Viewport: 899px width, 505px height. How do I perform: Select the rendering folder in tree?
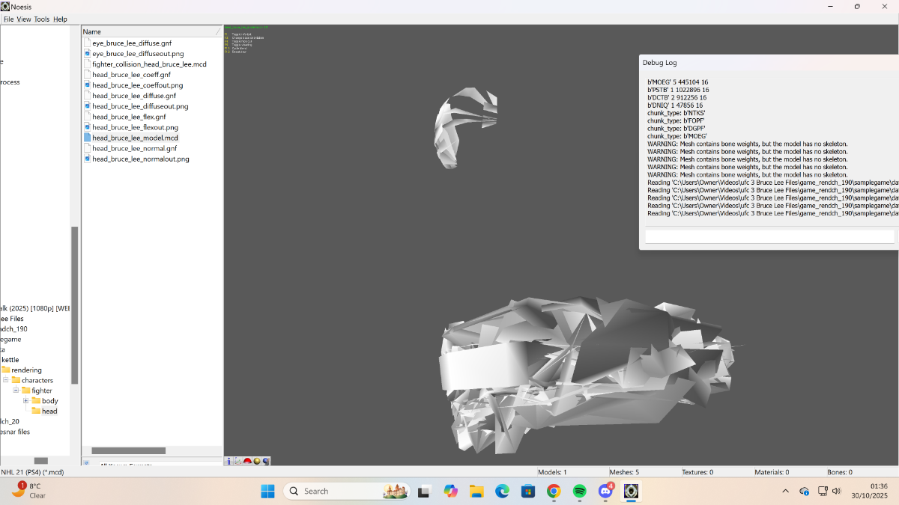pyautogui.click(x=26, y=370)
